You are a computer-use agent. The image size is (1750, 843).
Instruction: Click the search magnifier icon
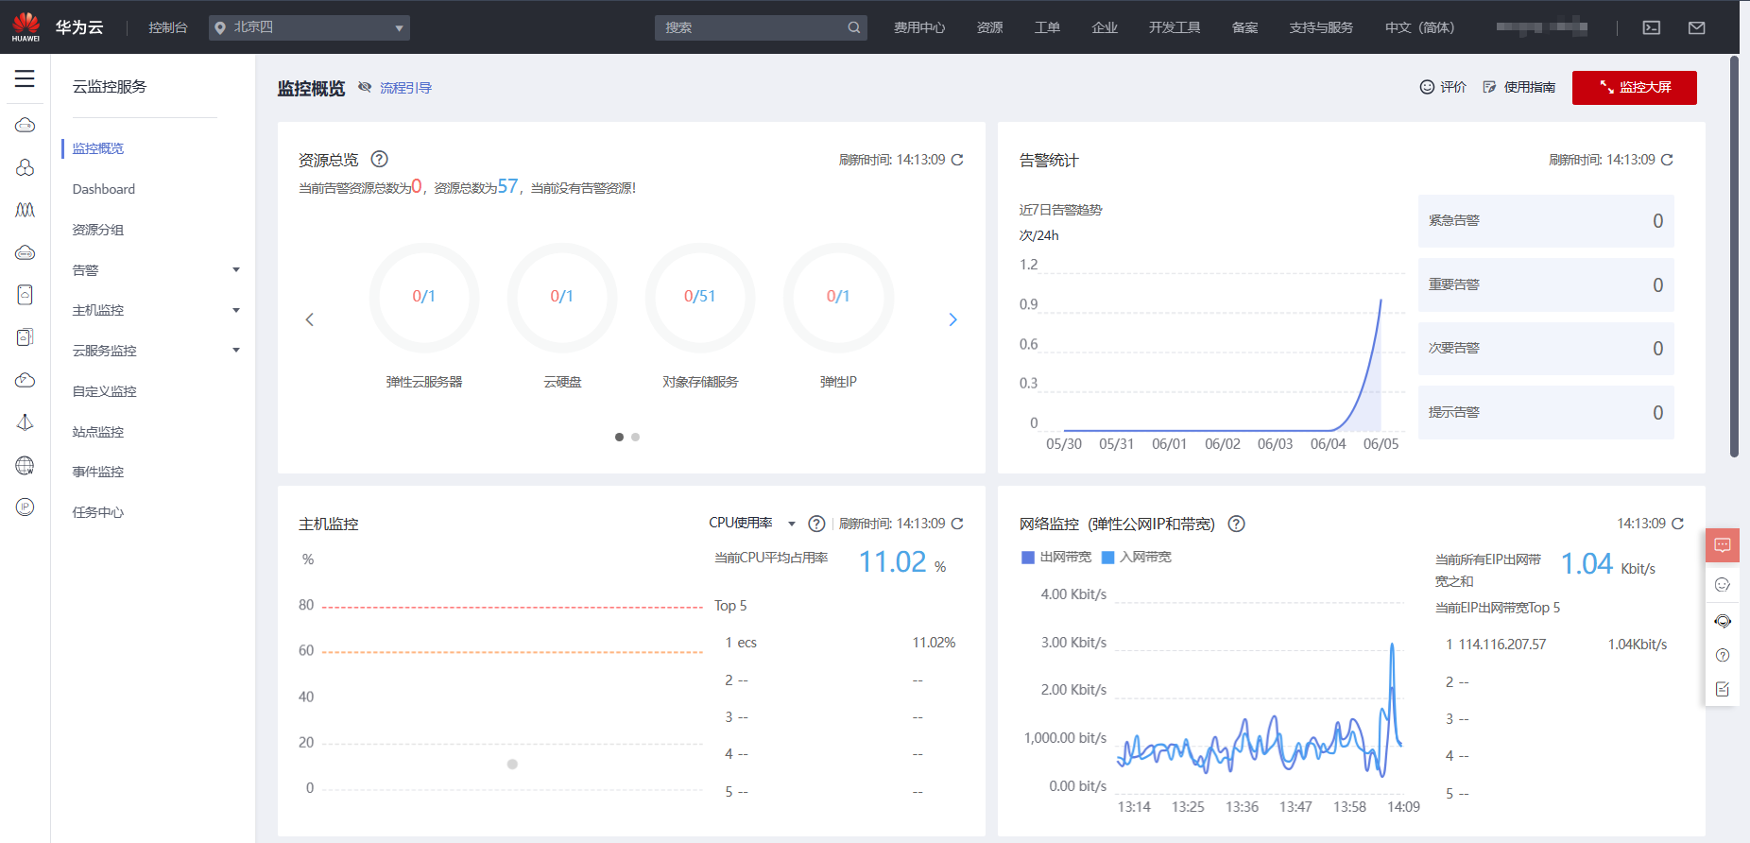point(854,27)
